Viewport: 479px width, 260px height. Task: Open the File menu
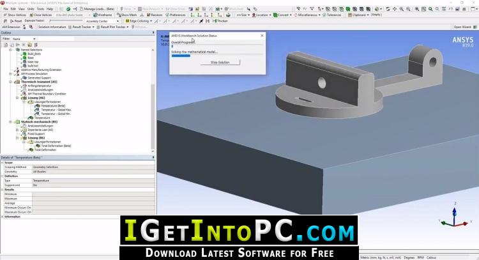[x=6, y=9]
